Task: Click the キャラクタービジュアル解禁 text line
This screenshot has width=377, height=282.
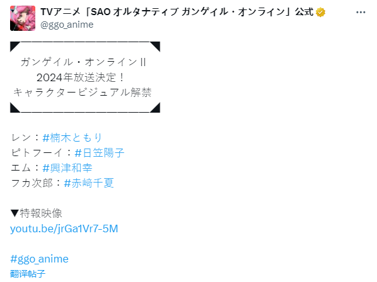Action: pos(82,93)
